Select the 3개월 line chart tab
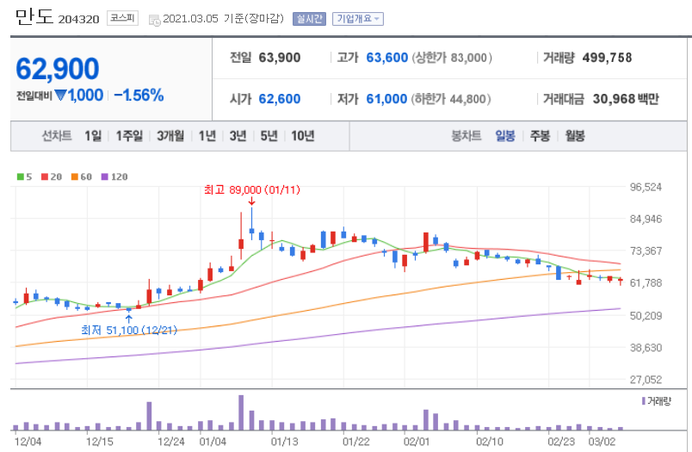Viewport: 692px width, 452px height. (x=170, y=136)
